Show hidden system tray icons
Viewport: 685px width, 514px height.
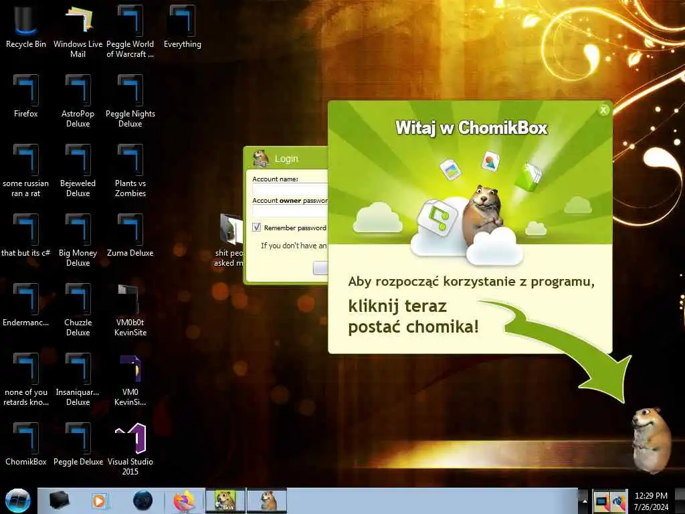click(585, 501)
